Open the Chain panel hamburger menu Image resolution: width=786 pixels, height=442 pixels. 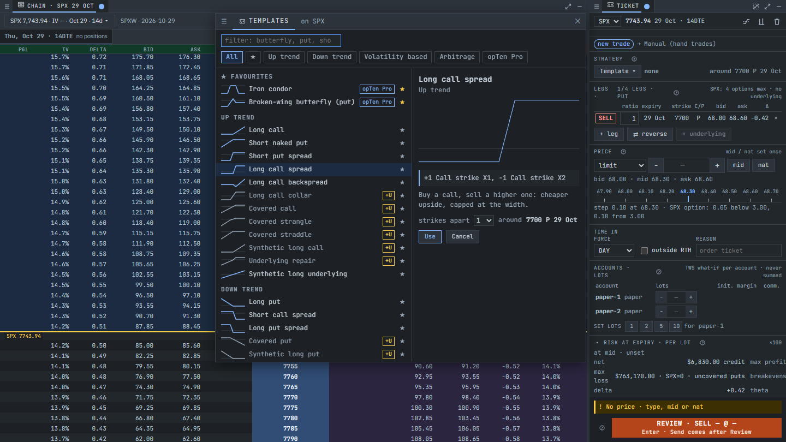point(7,6)
